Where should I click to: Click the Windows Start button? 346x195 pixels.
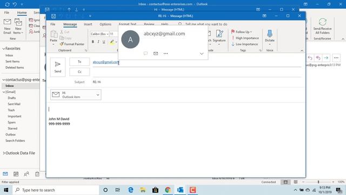tap(6, 190)
